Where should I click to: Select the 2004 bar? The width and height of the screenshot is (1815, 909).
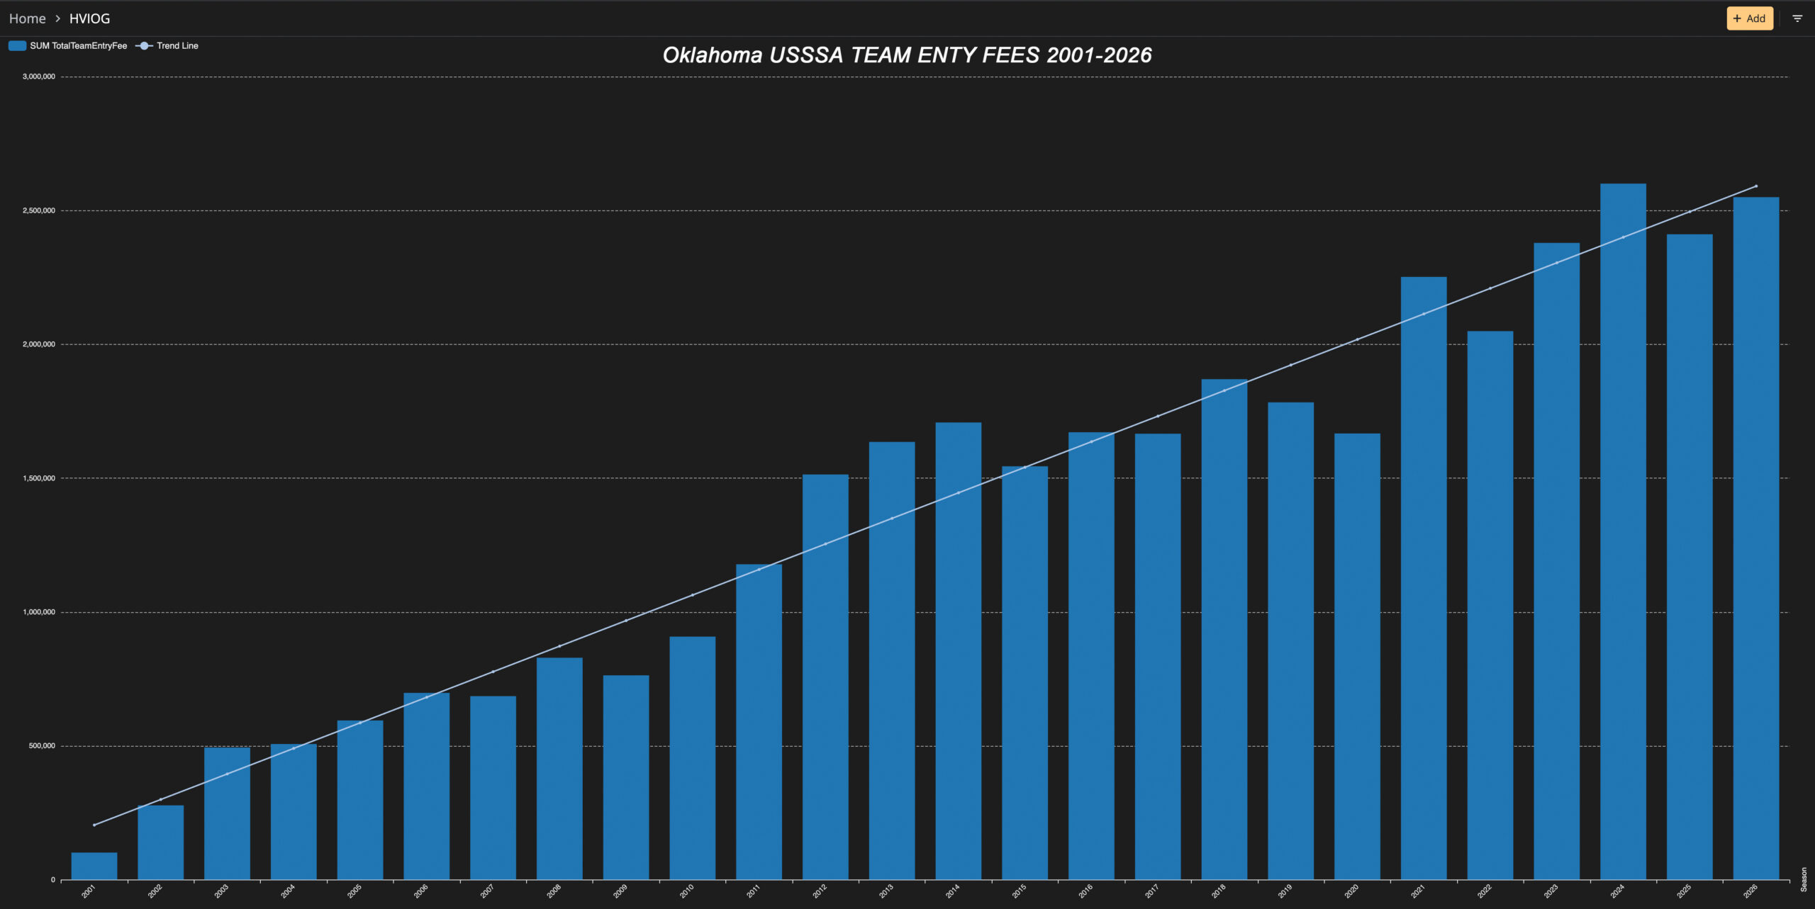[x=294, y=812]
